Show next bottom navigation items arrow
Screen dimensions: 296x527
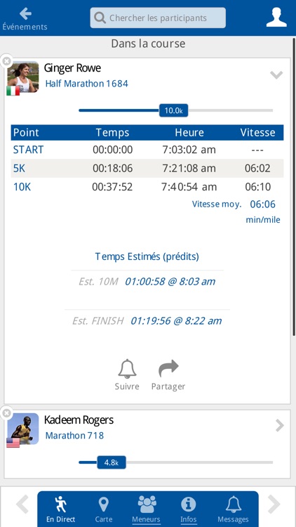(274, 505)
